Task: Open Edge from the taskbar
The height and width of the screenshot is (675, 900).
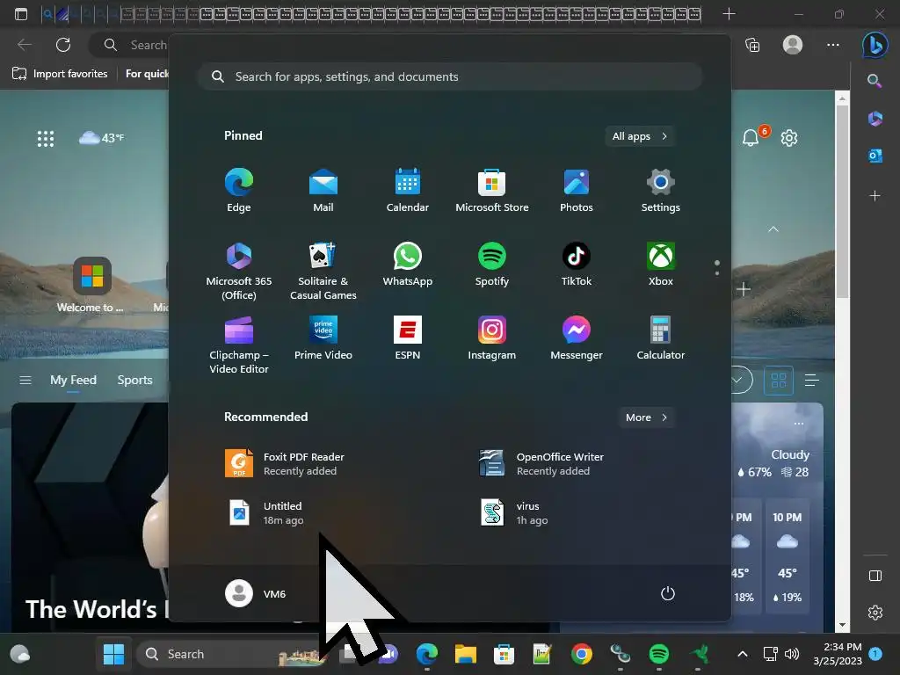Action: pyautogui.click(x=427, y=654)
